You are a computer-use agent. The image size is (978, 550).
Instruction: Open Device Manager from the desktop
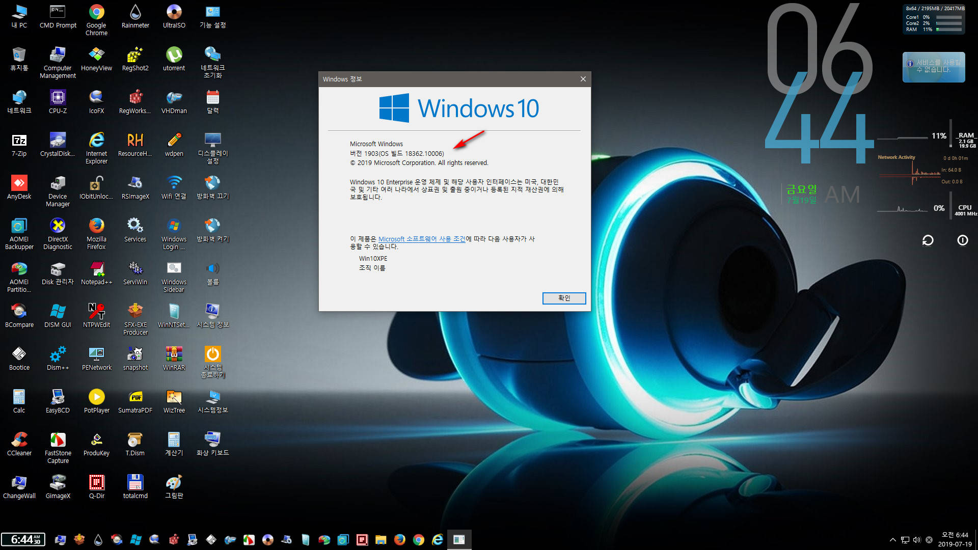coord(58,191)
